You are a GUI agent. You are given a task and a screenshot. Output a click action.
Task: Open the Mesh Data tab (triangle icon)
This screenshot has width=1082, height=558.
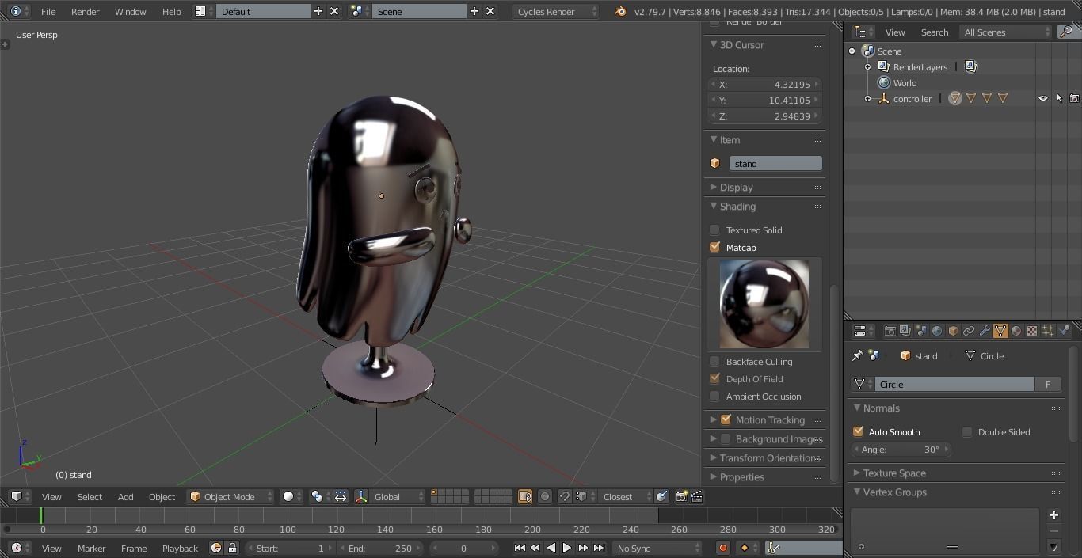pos(1000,331)
